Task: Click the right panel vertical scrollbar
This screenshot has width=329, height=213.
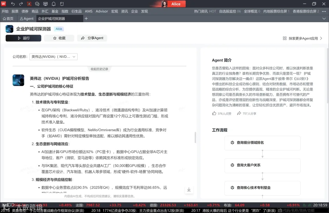Action: (327, 75)
